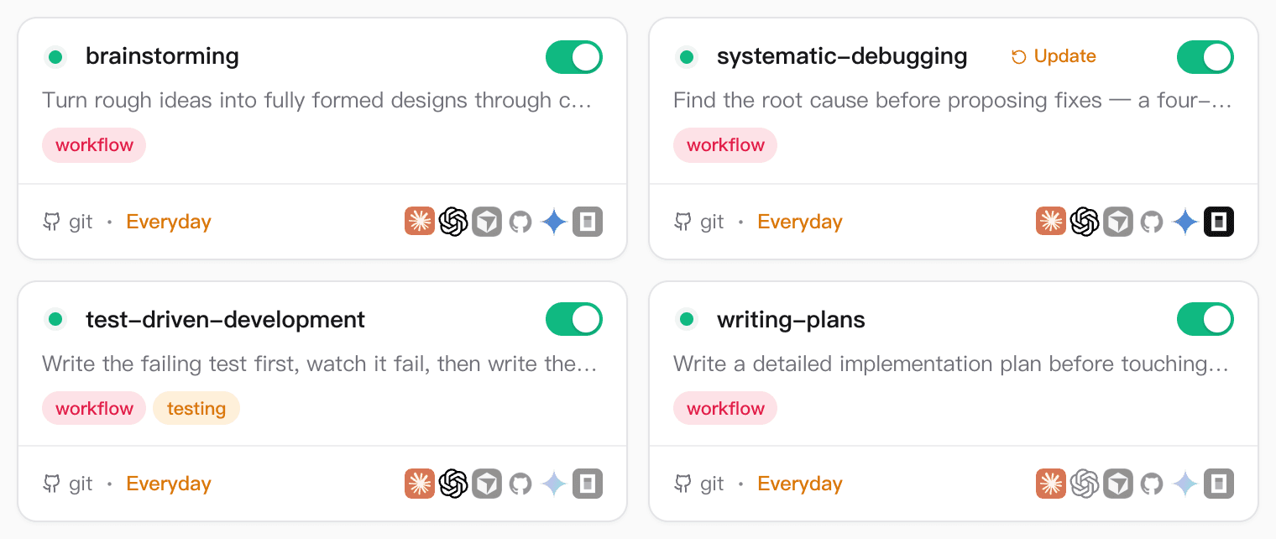Click Update on systematic-debugging card
Image resolution: width=1276 pixels, height=539 pixels.
click(1054, 56)
